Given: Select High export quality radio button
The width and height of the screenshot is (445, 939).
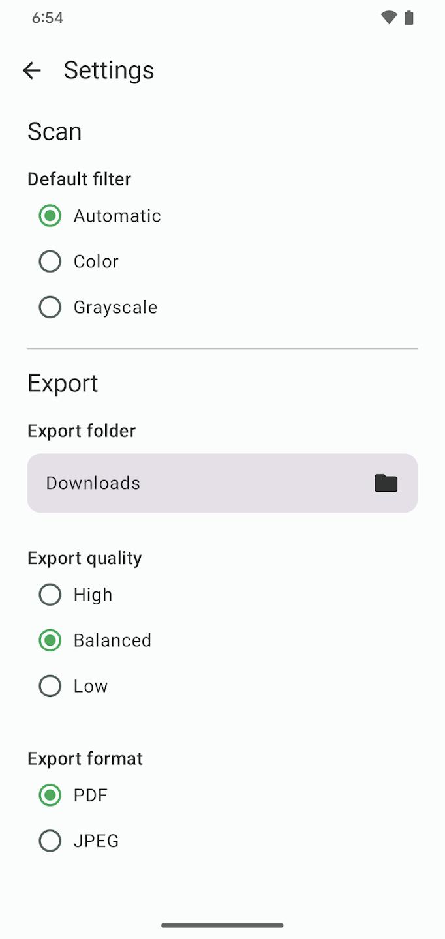Looking at the screenshot, I should click(x=50, y=595).
